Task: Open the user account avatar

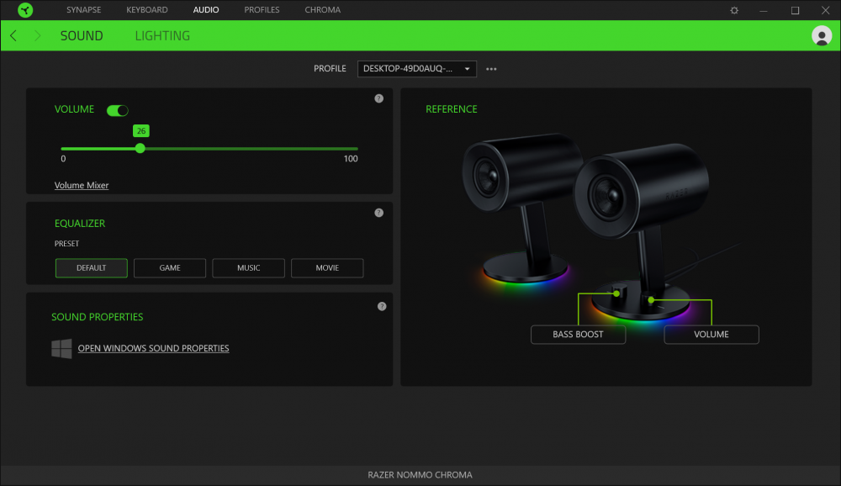Action: pos(821,36)
